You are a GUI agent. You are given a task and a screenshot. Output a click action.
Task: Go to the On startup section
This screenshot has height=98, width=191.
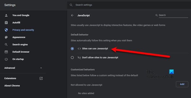coord(18,59)
